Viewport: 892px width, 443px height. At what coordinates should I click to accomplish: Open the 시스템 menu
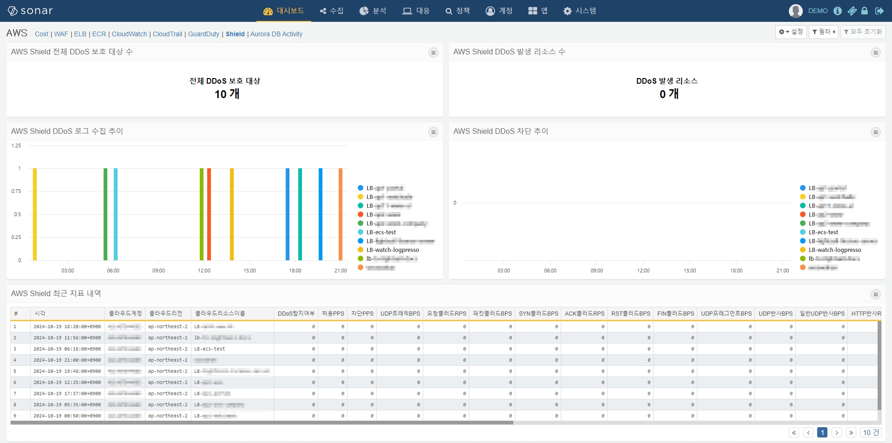point(580,11)
